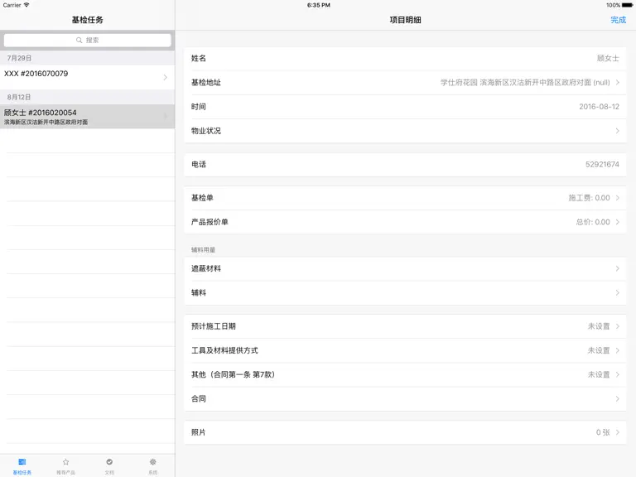Set the 预计施工日期 value
The height and width of the screenshot is (477, 636).
coord(405,326)
